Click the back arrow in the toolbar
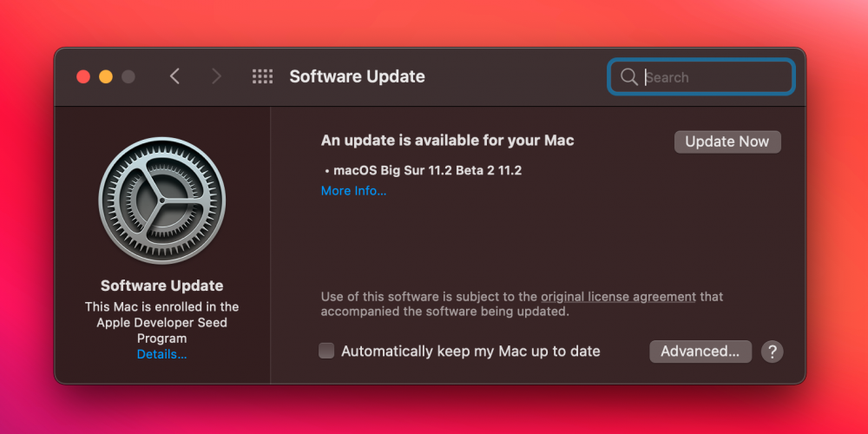 pos(175,76)
